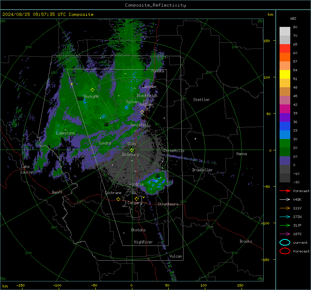311x290 pixels.
Task: Click the Olds town label
Action: 132,144
